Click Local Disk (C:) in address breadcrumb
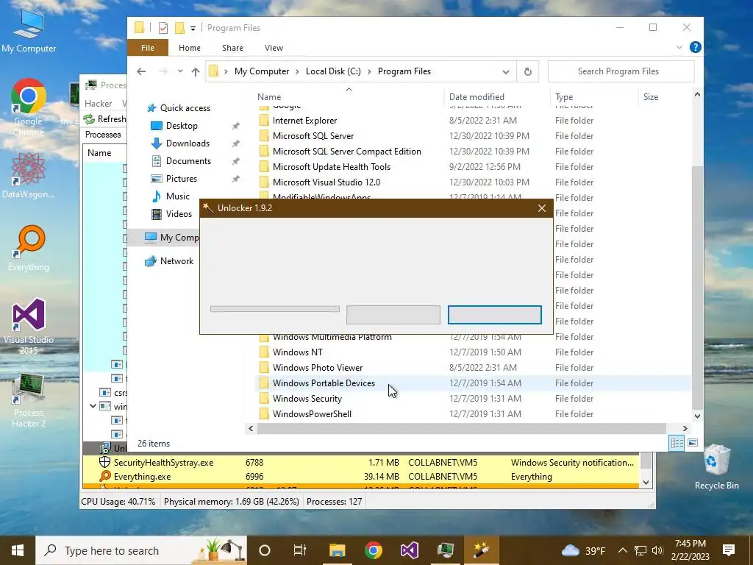The width and height of the screenshot is (753, 565). click(x=333, y=71)
